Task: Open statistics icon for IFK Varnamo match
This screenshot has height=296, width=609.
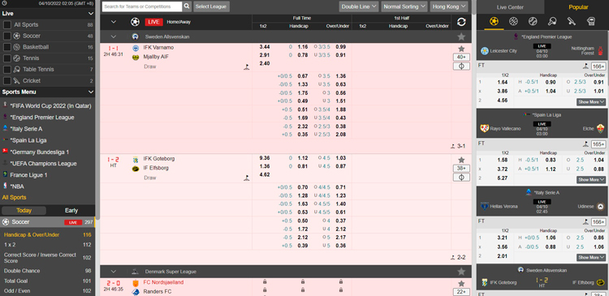Action: point(461,66)
